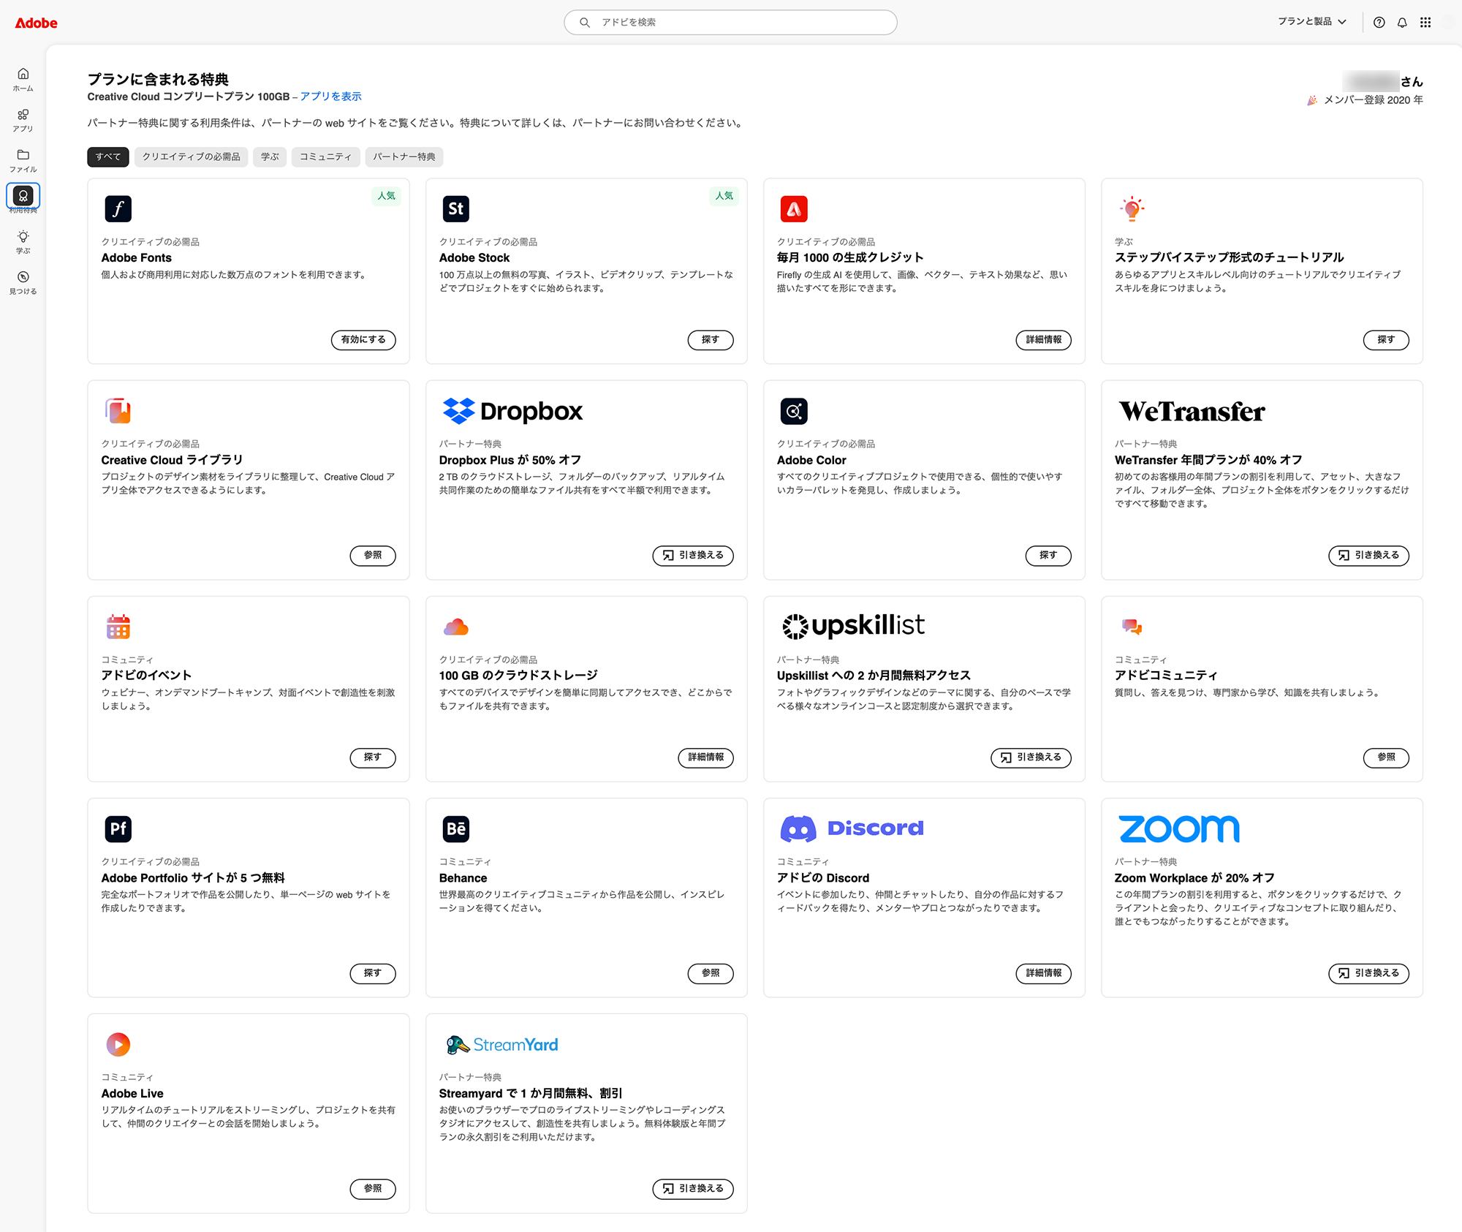Image resolution: width=1462 pixels, height=1232 pixels.
Task: Redeem the Zoom Workplace 20% offer
Action: pyautogui.click(x=1368, y=973)
